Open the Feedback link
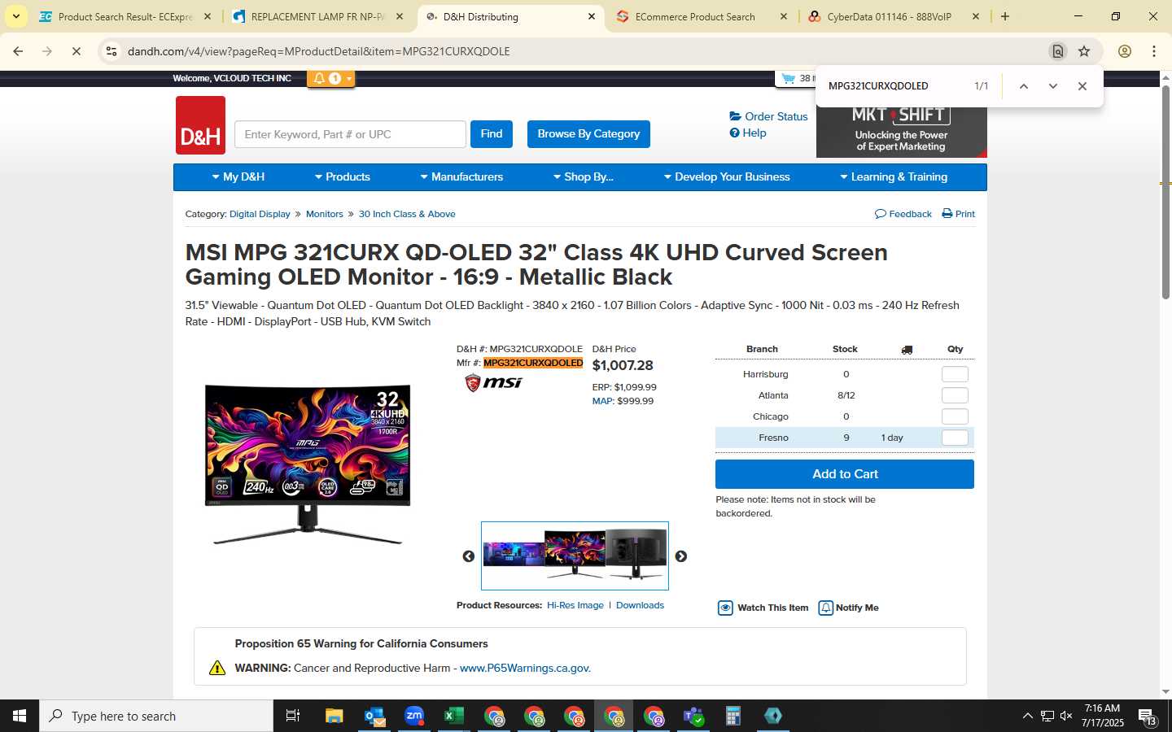Screen dimensions: 1172x732 click(x=903, y=214)
